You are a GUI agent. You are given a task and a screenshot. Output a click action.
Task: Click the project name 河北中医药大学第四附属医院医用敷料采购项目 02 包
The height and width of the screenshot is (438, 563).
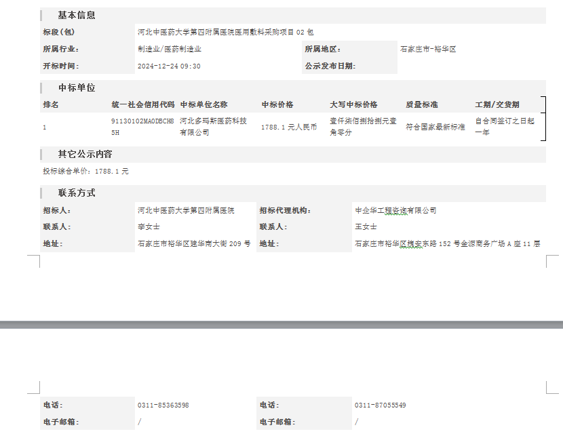[225, 32]
